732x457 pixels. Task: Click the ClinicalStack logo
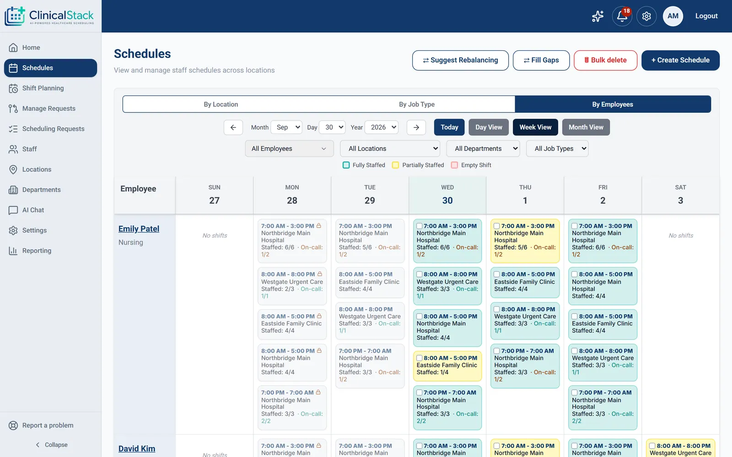pos(49,16)
